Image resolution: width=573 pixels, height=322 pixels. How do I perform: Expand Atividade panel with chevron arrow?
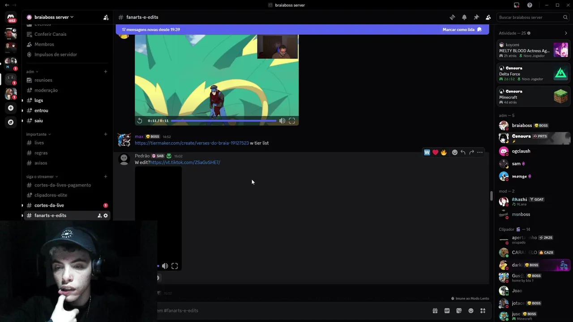(x=566, y=33)
